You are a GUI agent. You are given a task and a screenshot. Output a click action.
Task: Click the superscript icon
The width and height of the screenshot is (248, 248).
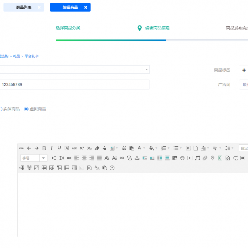point(82,148)
